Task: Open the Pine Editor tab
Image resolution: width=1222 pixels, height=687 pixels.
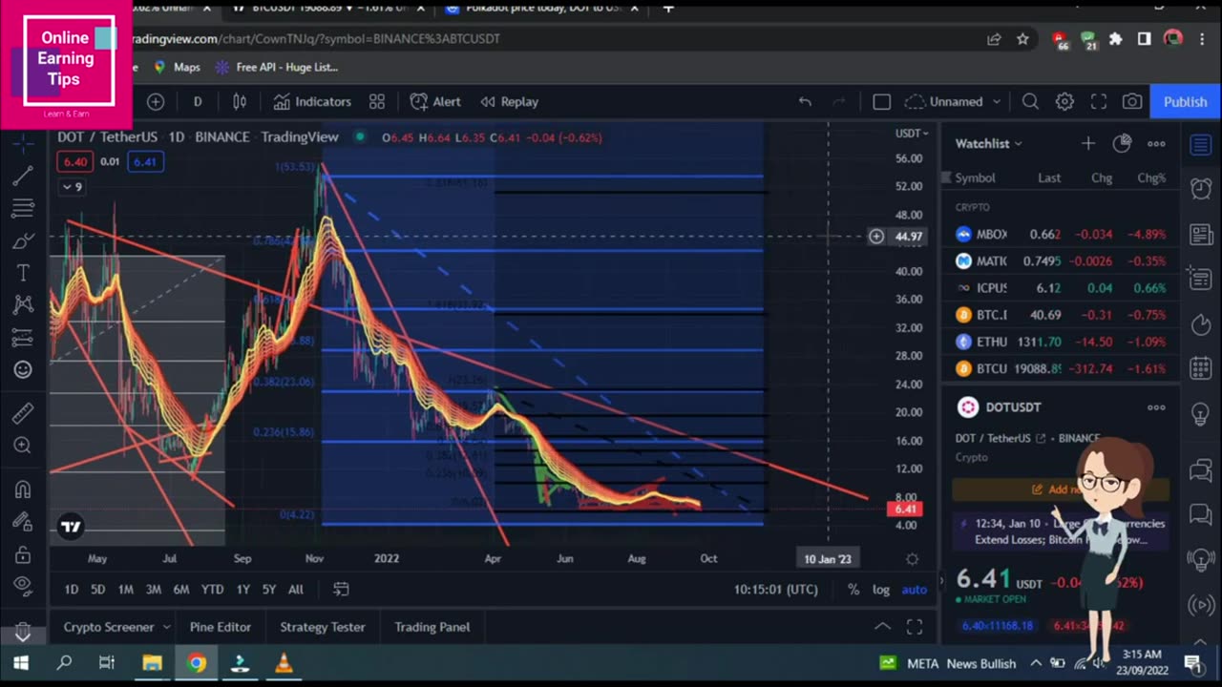Action: tap(221, 627)
